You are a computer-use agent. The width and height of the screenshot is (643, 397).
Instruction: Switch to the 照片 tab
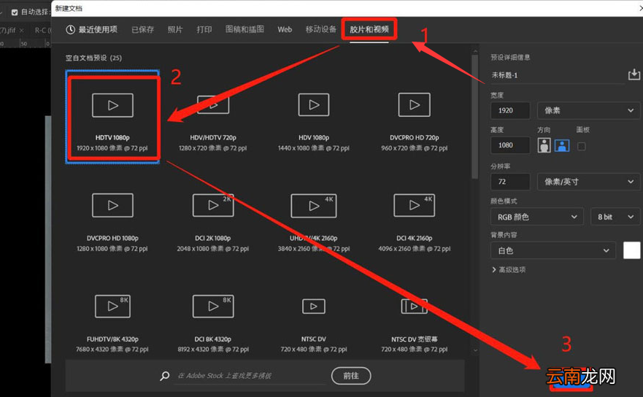click(175, 29)
